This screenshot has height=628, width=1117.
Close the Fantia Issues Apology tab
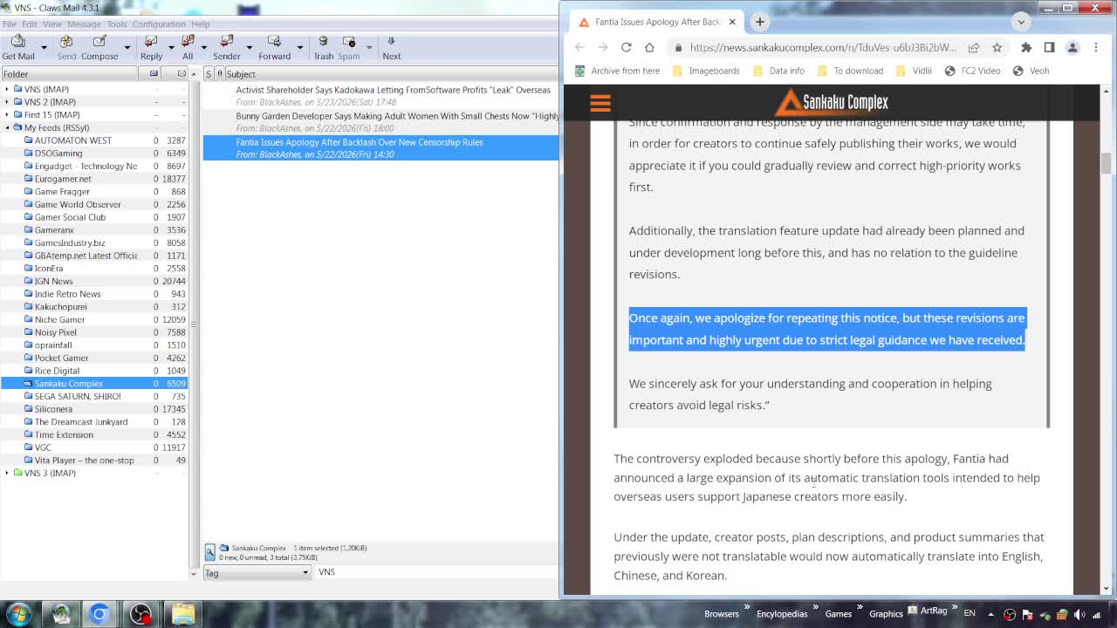[x=732, y=22]
